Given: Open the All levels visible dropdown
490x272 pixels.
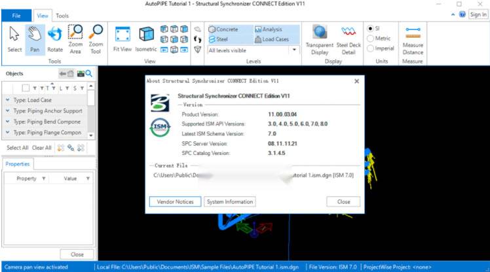Looking at the screenshot, I should tap(294, 50).
